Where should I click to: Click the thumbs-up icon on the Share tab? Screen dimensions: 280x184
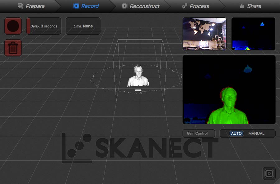242,6
